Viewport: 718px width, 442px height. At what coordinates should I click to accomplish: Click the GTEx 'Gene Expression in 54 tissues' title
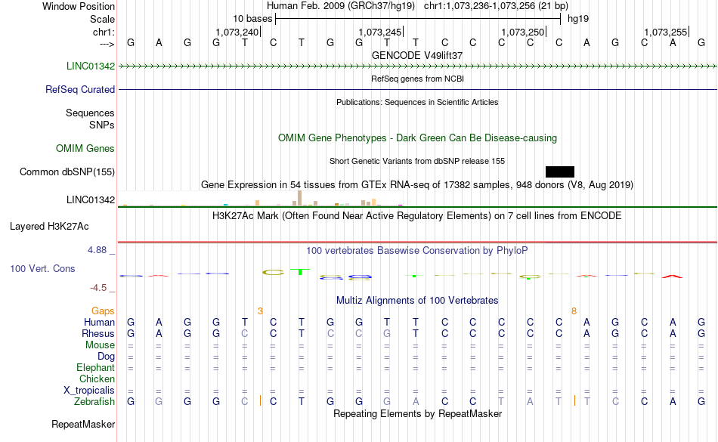tap(417, 185)
